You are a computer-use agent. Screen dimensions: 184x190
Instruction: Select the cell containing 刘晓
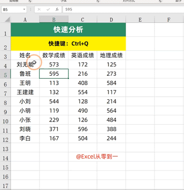tap(25, 129)
